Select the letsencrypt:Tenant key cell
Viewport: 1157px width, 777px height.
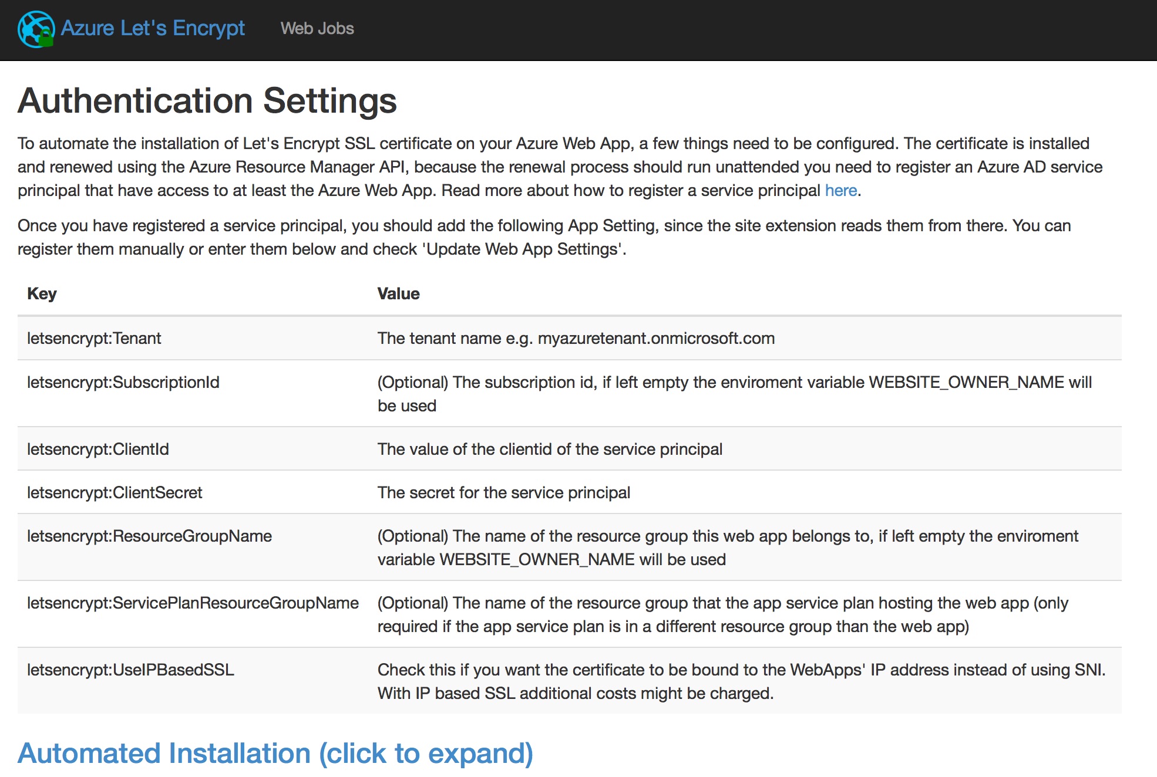pos(94,339)
